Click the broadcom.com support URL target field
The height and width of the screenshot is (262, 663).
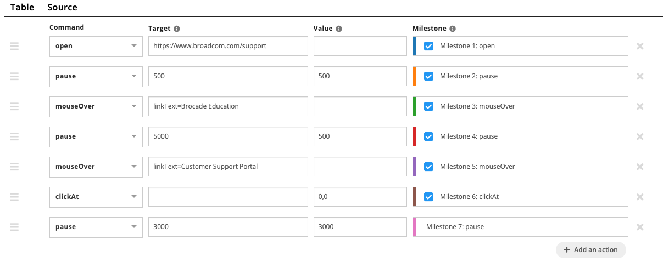(228, 46)
